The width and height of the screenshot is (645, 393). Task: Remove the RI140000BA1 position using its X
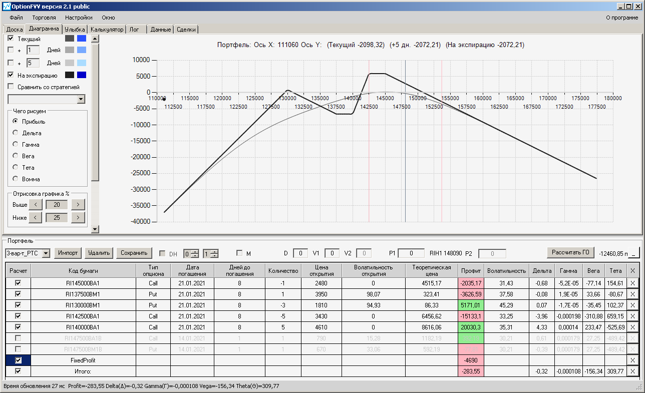pyautogui.click(x=633, y=327)
